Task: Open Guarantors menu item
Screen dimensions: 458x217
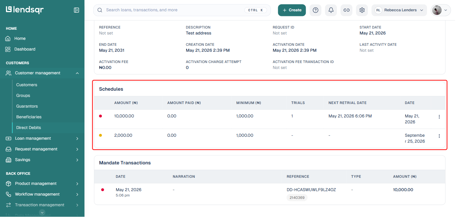Action: click(x=27, y=106)
